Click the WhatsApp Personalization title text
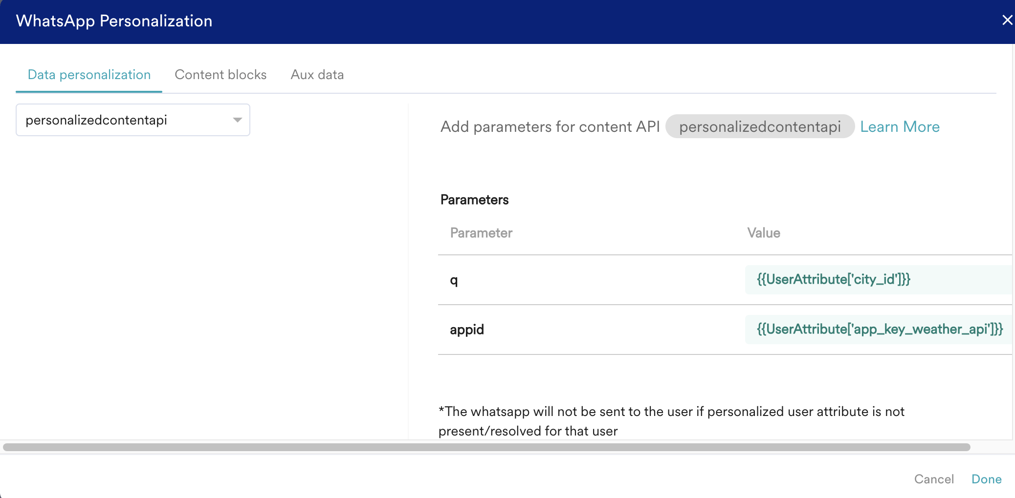This screenshot has width=1015, height=498. 114,21
